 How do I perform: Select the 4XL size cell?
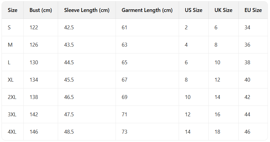(12, 132)
